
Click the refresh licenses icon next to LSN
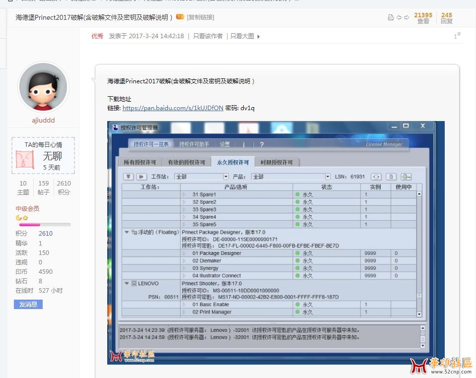376,177
